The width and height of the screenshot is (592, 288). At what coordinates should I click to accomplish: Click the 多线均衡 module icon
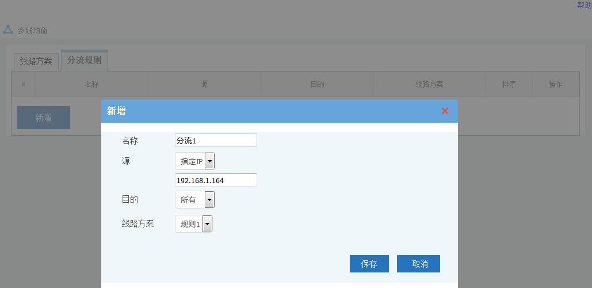(8, 30)
